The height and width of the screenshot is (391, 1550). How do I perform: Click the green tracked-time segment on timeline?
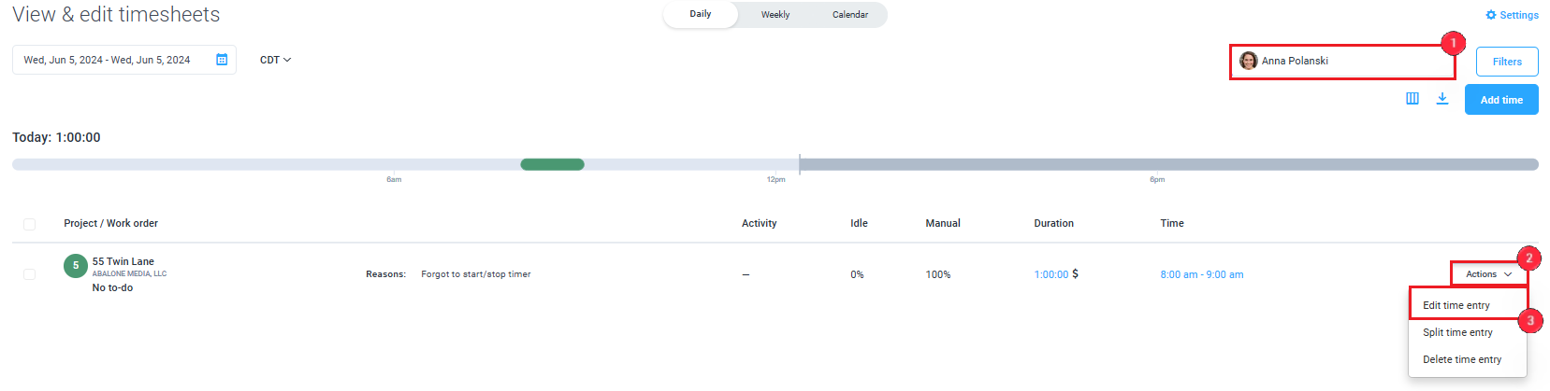(552, 164)
